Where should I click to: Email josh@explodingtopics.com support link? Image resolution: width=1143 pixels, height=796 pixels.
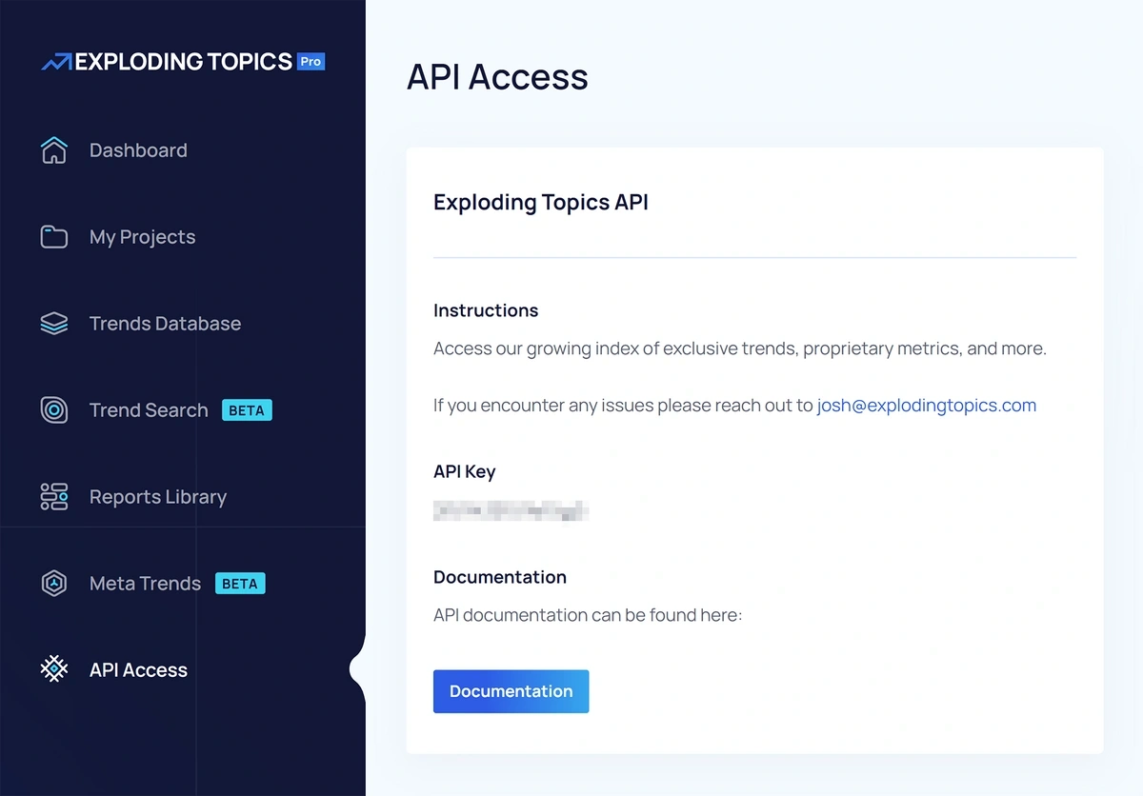927,406
